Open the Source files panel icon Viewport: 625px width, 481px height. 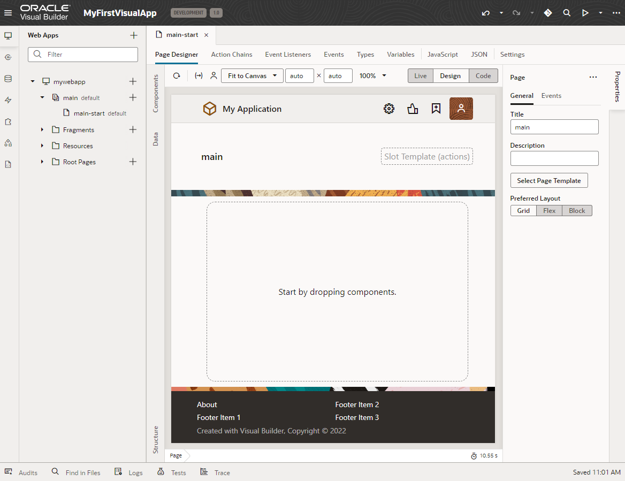[x=8, y=164]
